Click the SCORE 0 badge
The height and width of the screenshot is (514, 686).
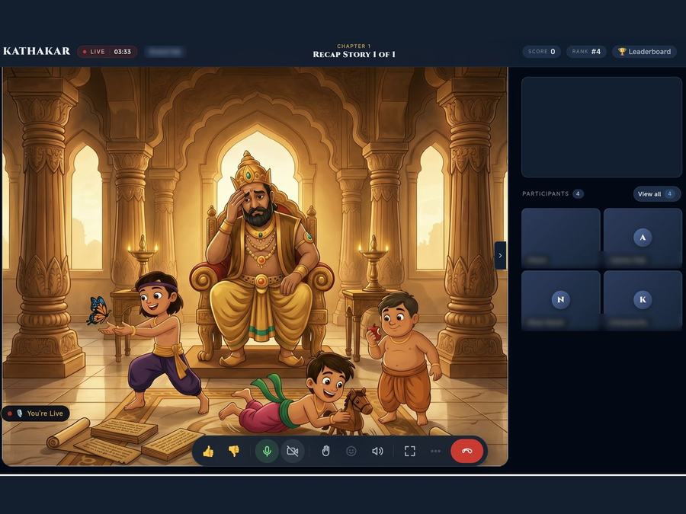coord(542,52)
